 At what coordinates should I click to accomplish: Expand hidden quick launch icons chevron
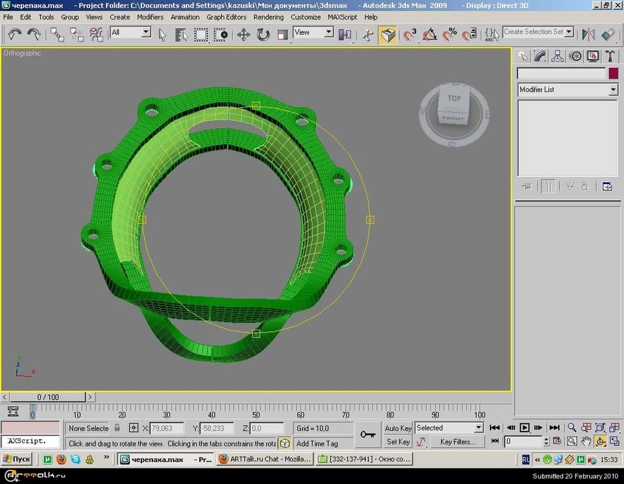click(106, 458)
